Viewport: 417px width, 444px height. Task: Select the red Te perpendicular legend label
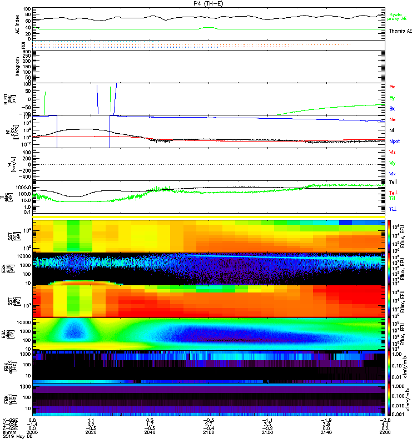point(393,193)
